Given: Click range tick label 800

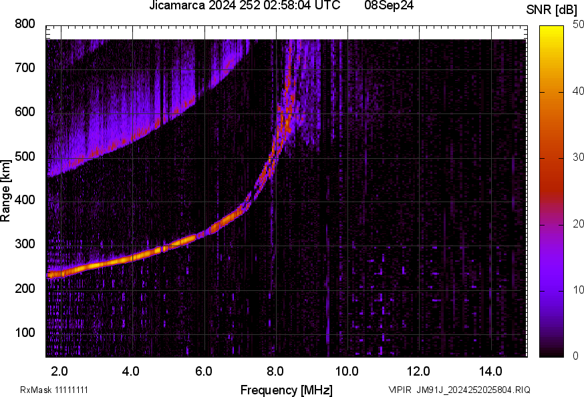Looking at the screenshot, I should 25,24.
